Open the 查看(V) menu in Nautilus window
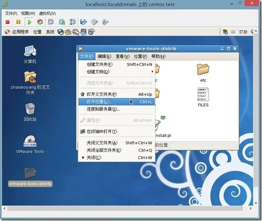262x221 pixels. [123, 57]
